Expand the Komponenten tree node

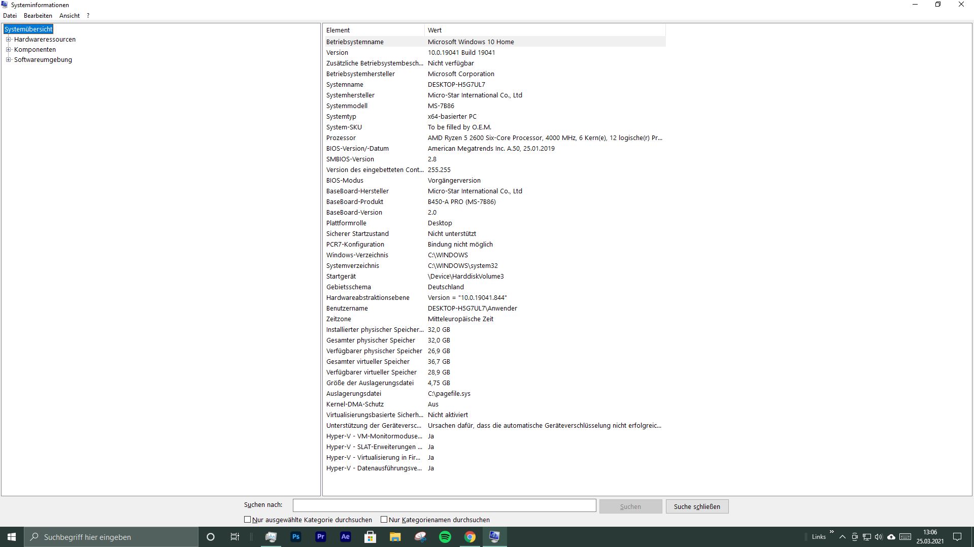9,50
